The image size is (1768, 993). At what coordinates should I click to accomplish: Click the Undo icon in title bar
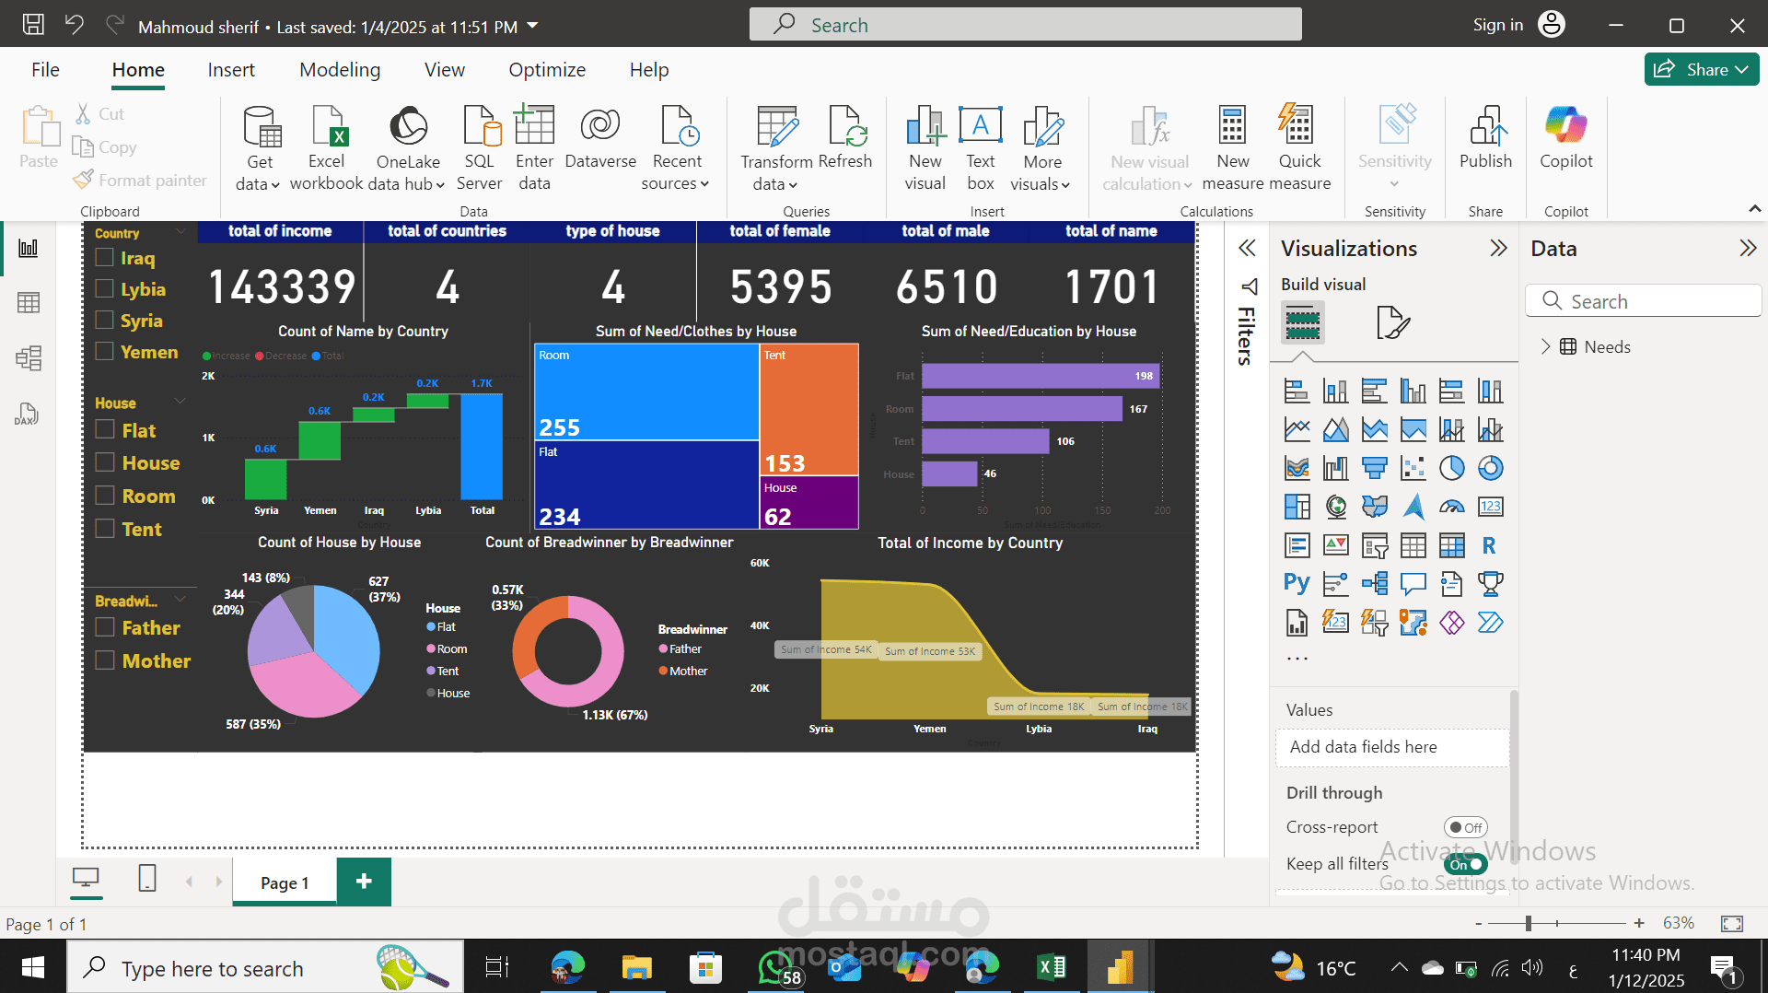pos(75,25)
